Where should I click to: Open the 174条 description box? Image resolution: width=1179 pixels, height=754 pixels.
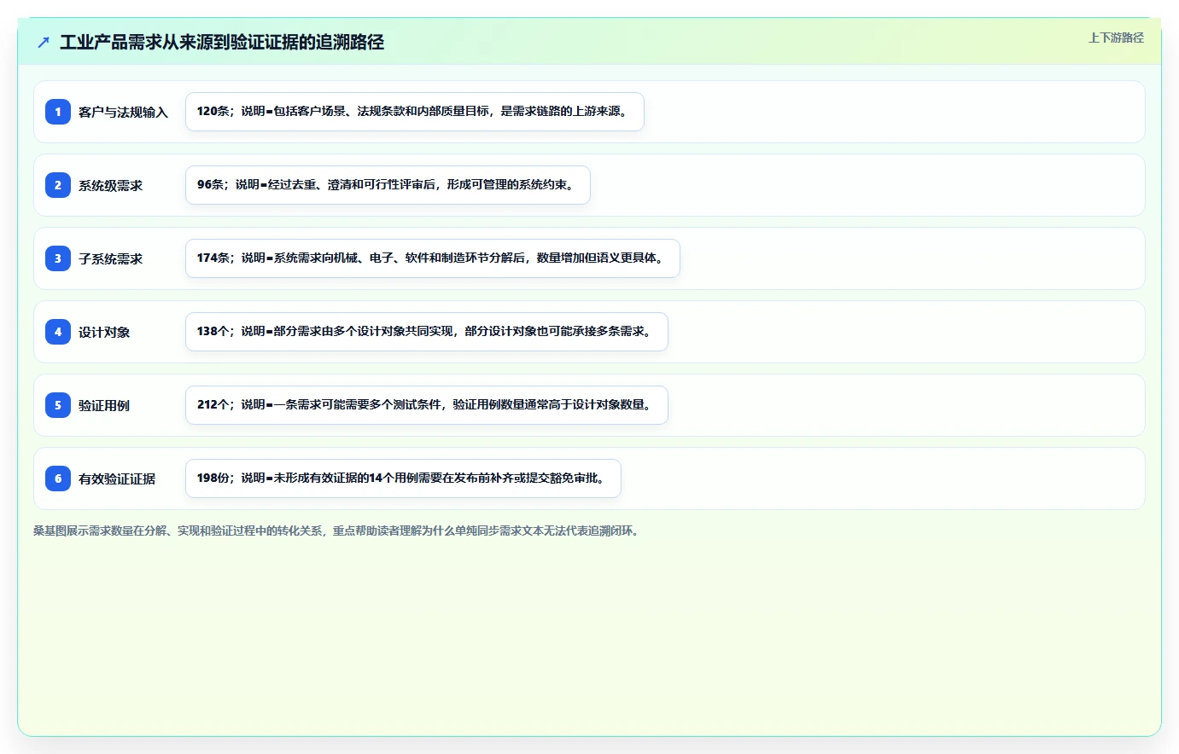[433, 258]
